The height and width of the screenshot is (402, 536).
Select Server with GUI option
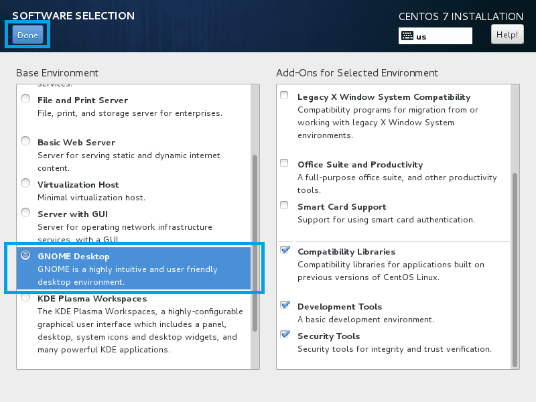tap(25, 213)
